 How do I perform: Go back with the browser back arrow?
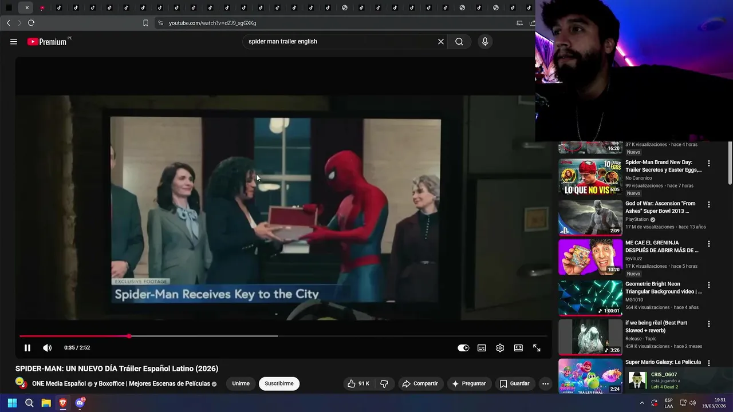click(8, 23)
